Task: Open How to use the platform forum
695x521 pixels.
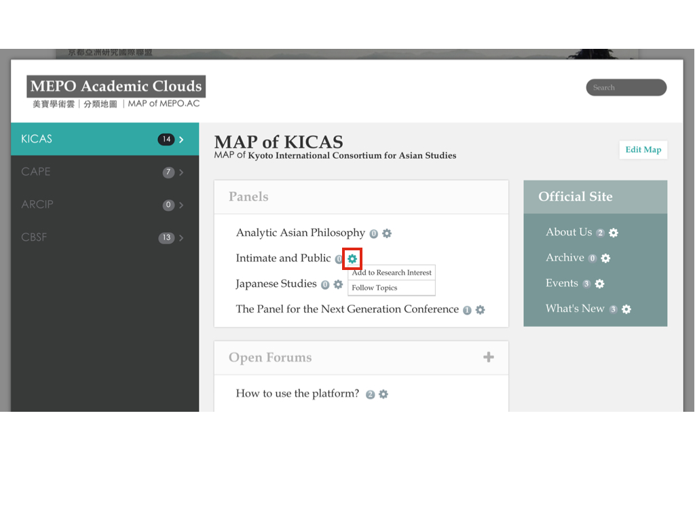Action: [297, 393]
